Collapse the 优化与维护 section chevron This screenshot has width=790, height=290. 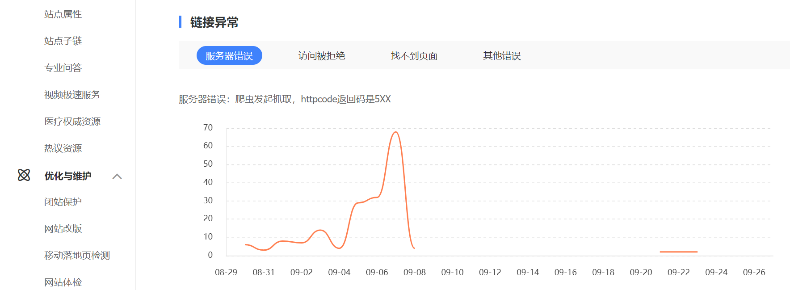117,177
